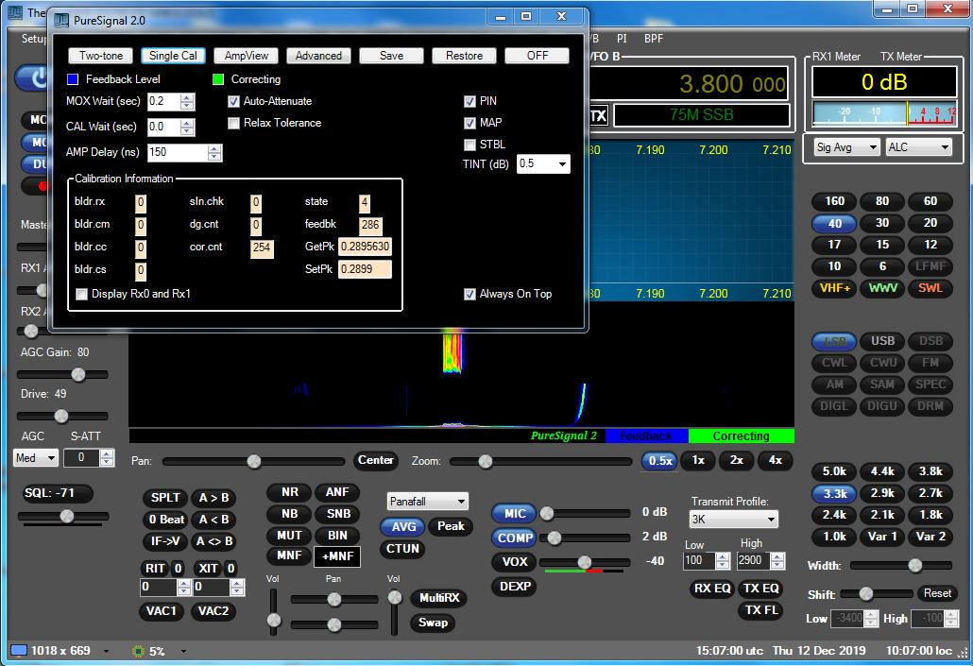Click the CAL Wait (sec) input field
The image size is (973, 666).
[x=164, y=128]
